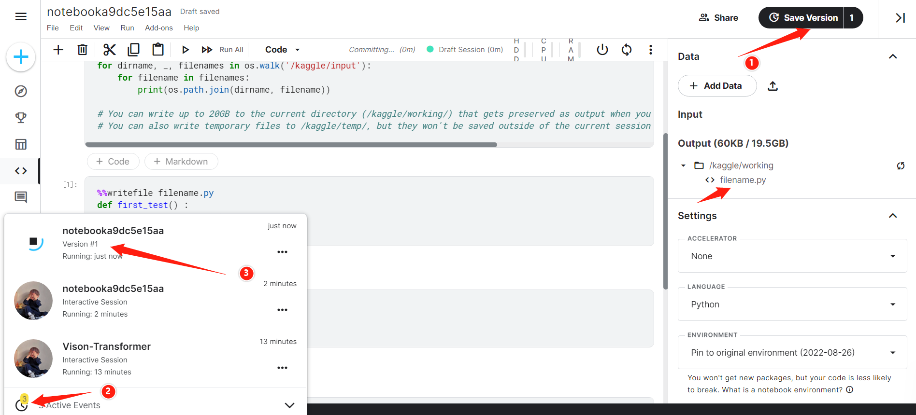Click the version count 1 button
Screen dimensions: 916x415
coord(852,18)
